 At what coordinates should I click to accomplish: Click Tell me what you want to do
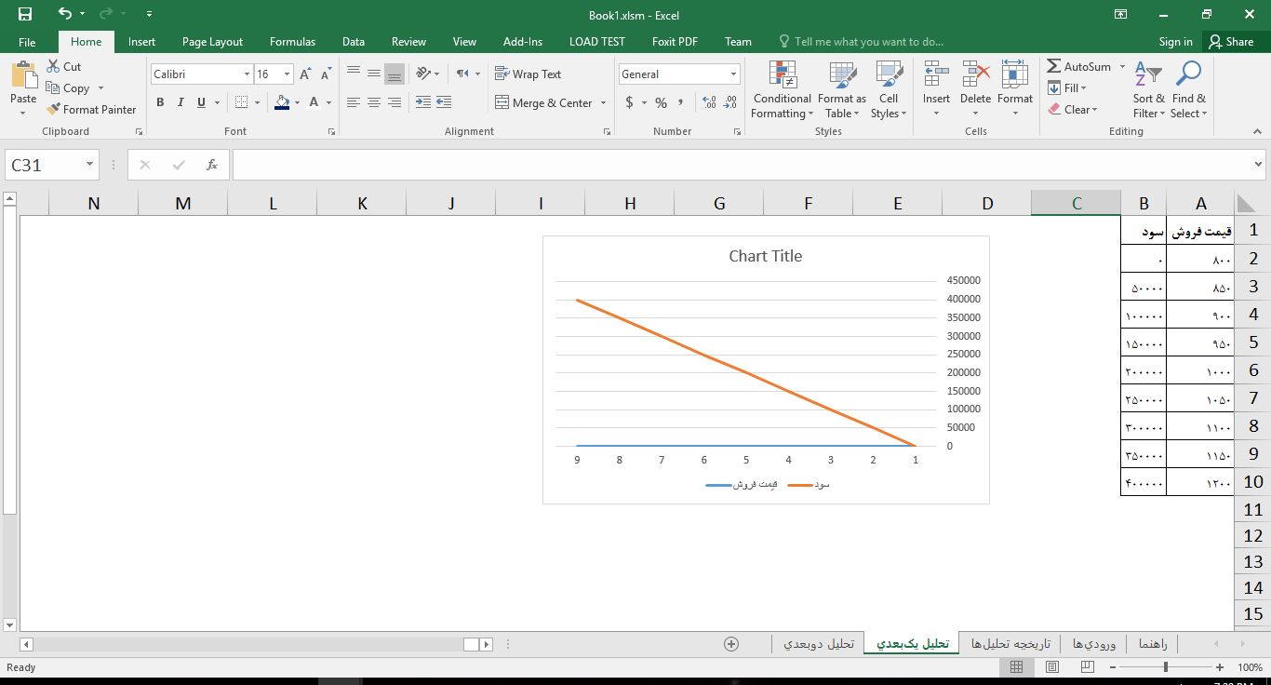pyautogui.click(x=861, y=42)
